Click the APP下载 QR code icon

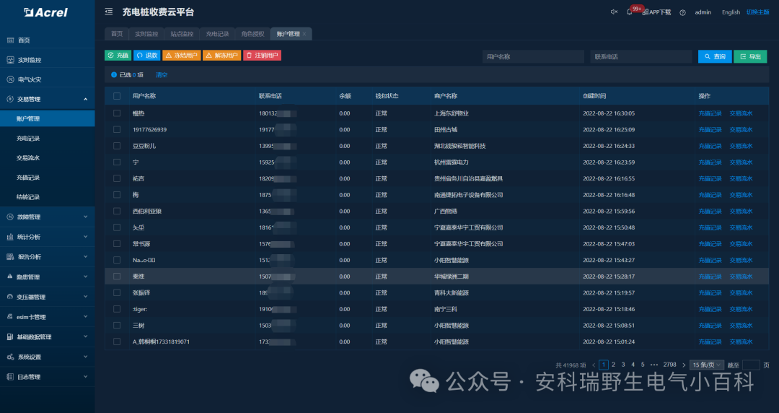coord(645,12)
